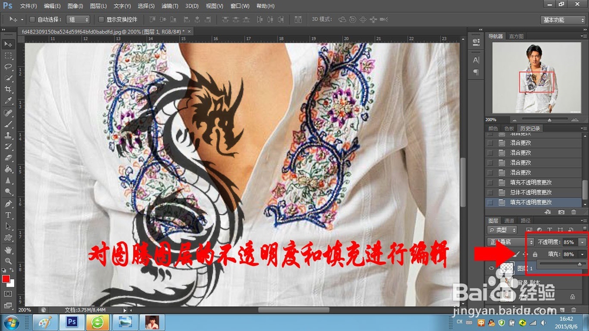Select the Eyedropper tool
Screen dimensions: 589x331
point(8,101)
